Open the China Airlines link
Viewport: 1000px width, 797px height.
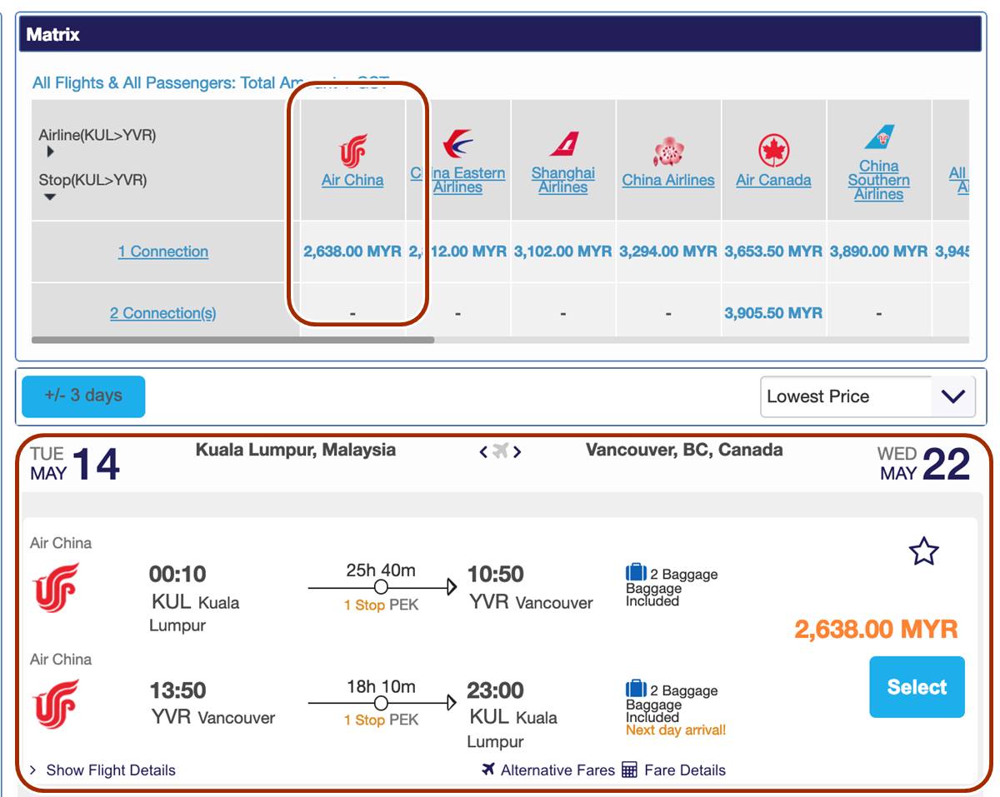[668, 180]
